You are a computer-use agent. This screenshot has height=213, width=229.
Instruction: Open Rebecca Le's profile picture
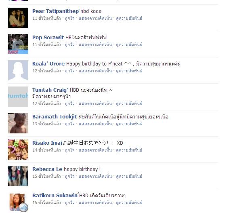pos(18,176)
